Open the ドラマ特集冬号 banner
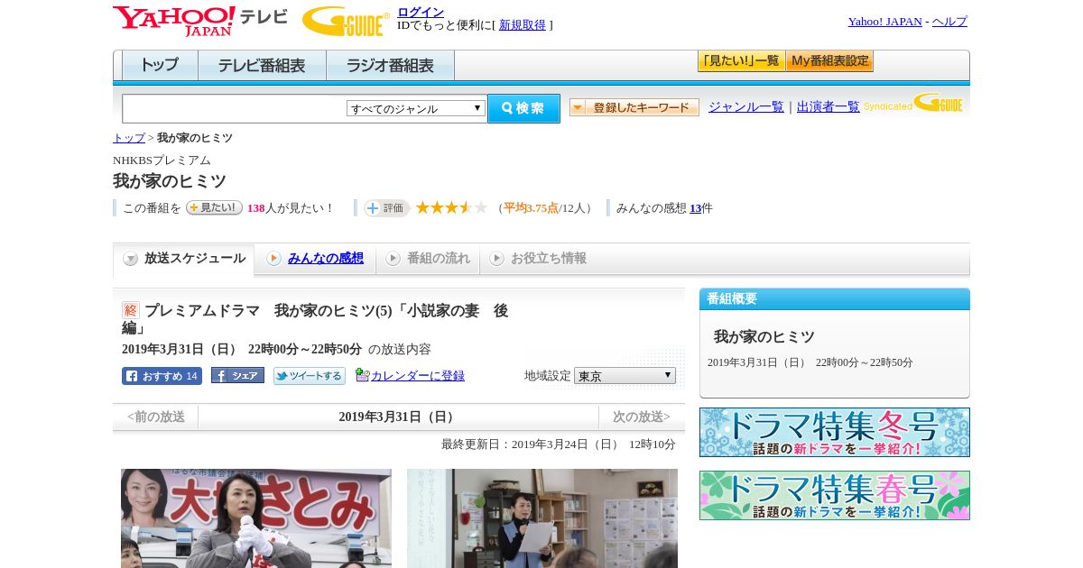The width and height of the screenshot is (1083, 568). coord(835,432)
